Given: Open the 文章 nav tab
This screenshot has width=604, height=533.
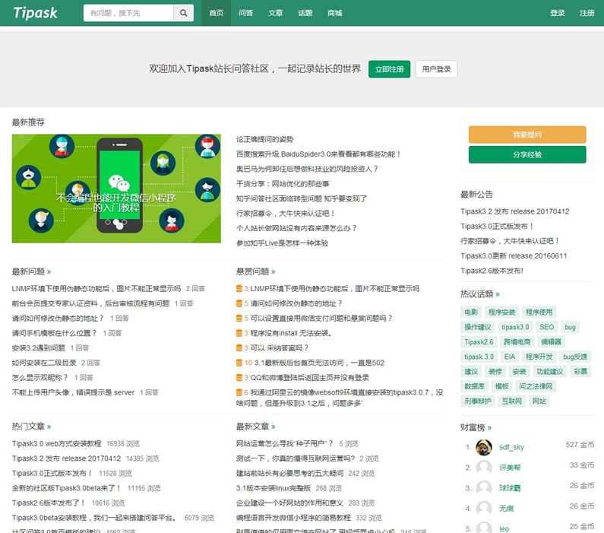Looking at the screenshot, I should (x=276, y=13).
